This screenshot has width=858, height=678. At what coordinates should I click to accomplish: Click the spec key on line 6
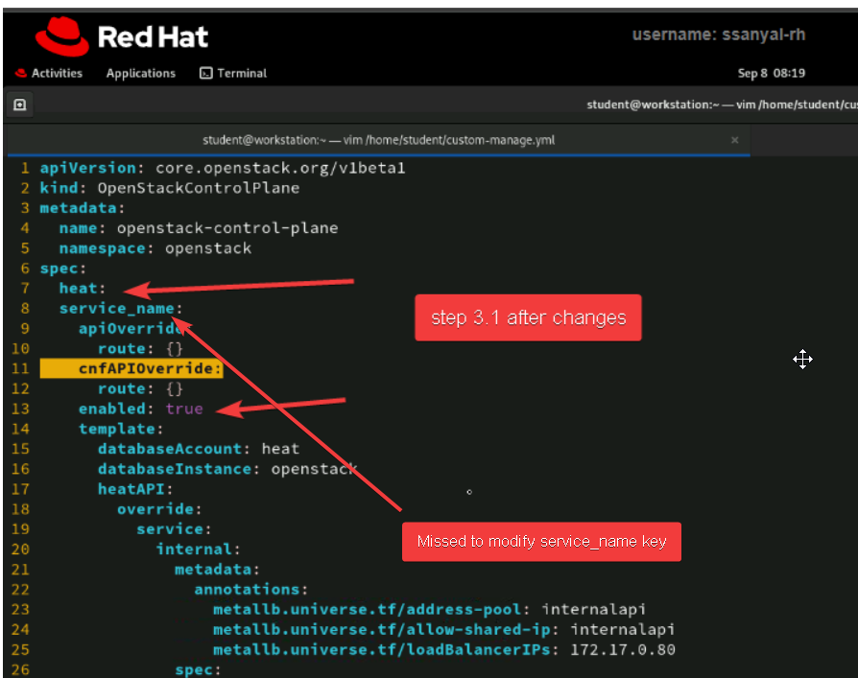[59, 269]
